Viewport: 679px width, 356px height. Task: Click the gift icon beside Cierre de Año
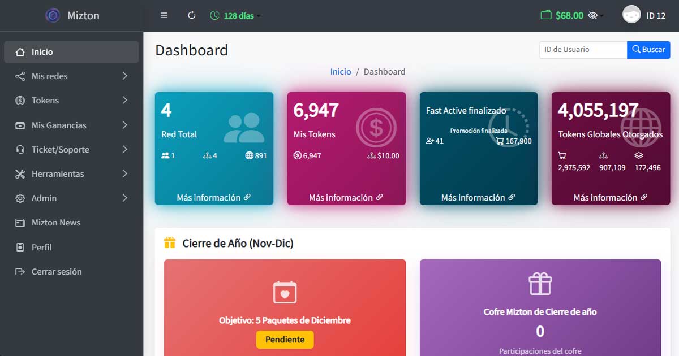click(x=170, y=243)
